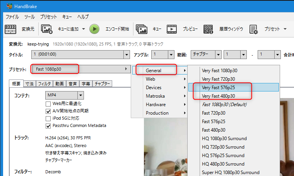Image resolution: width=294 pixels, height=176 pixels.
Task: Open the queue images icon
Action: (141, 29)
